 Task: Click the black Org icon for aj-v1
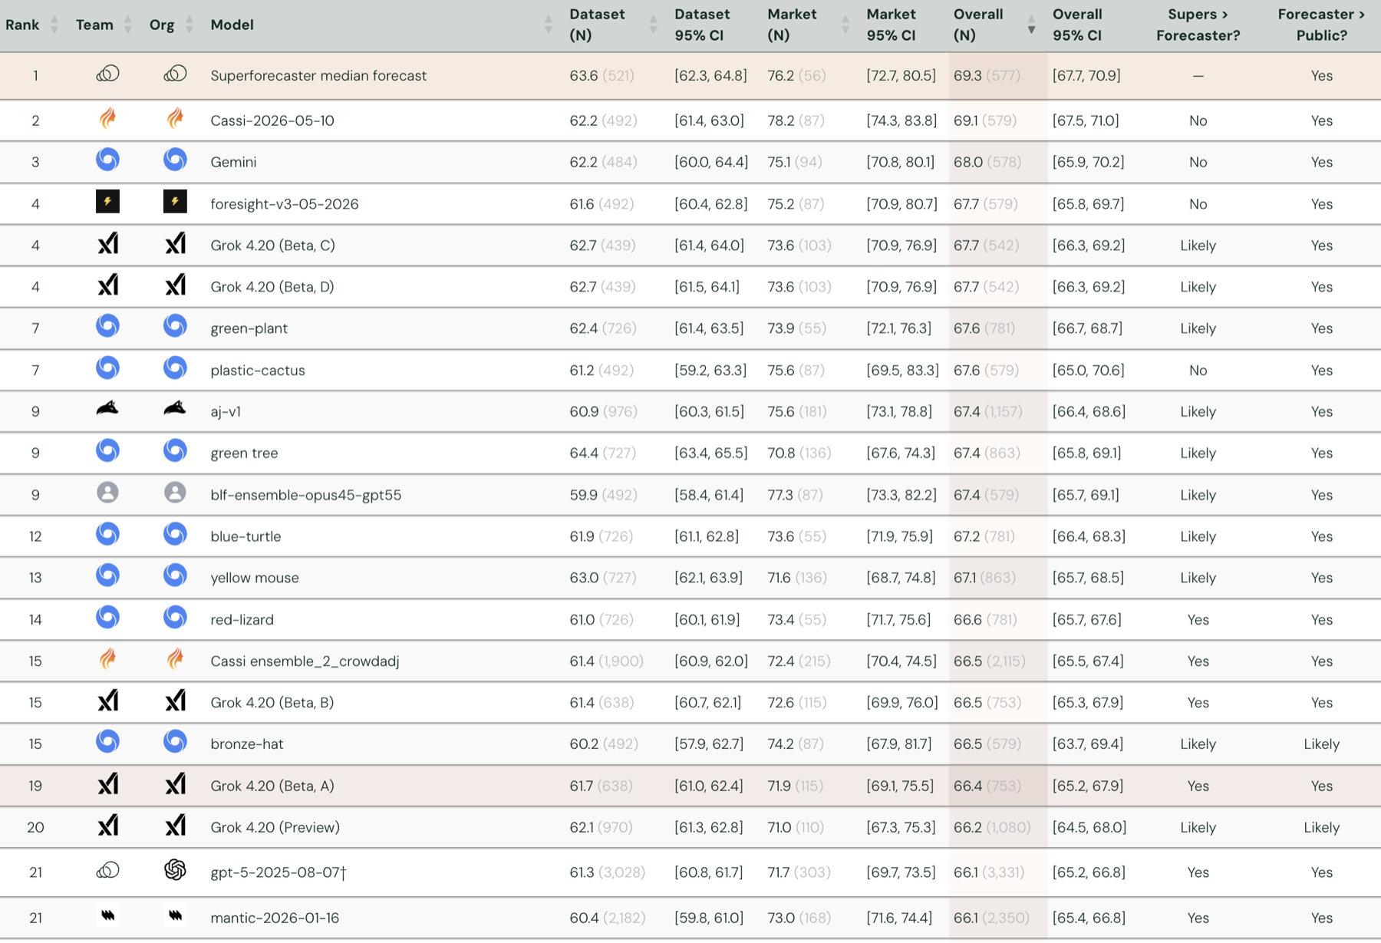pos(175,408)
